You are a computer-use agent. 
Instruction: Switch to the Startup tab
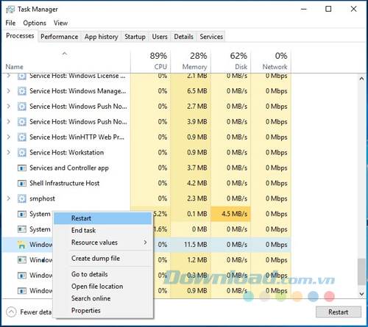pos(135,37)
